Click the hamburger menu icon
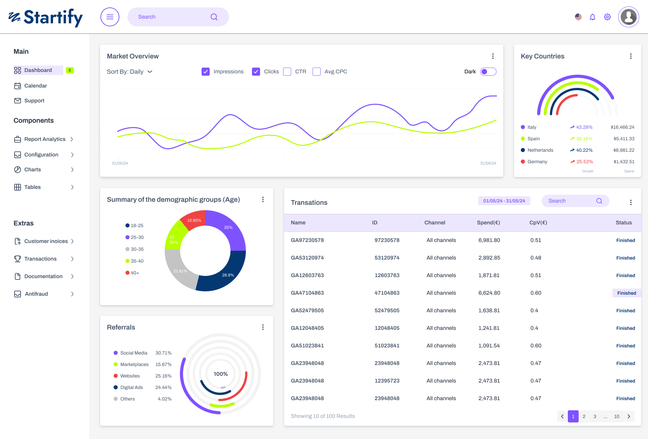 click(110, 17)
